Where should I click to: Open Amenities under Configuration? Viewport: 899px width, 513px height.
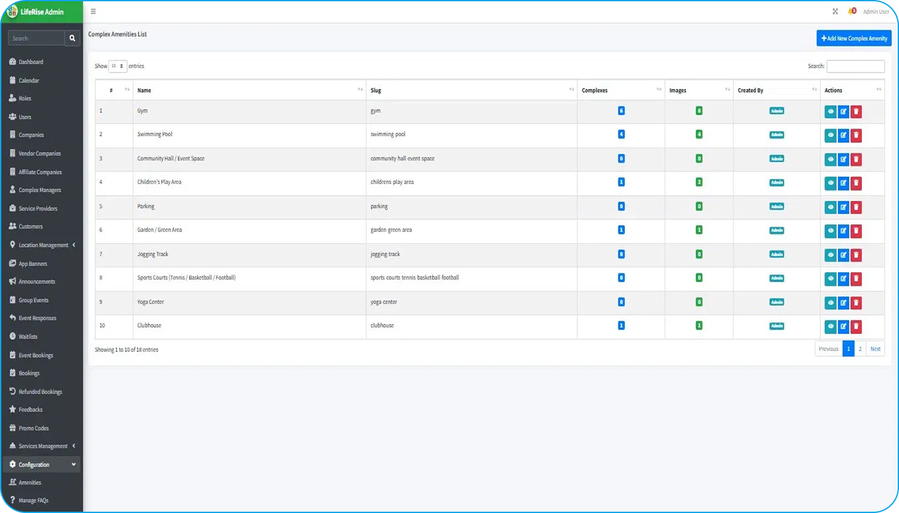[x=30, y=483]
